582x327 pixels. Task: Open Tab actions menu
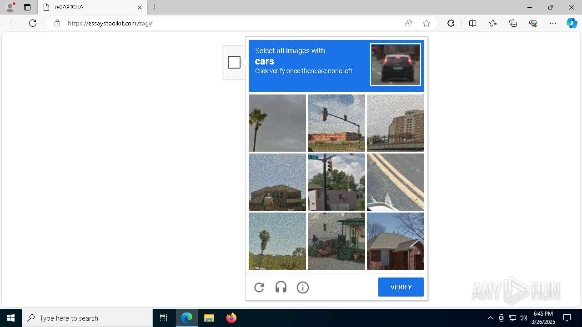coord(27,7)
